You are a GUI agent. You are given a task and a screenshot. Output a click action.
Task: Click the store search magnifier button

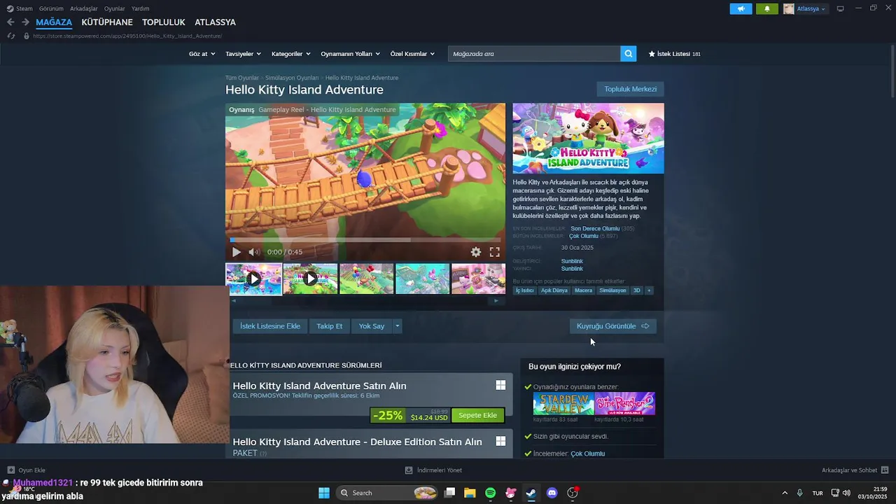[629, 54]
